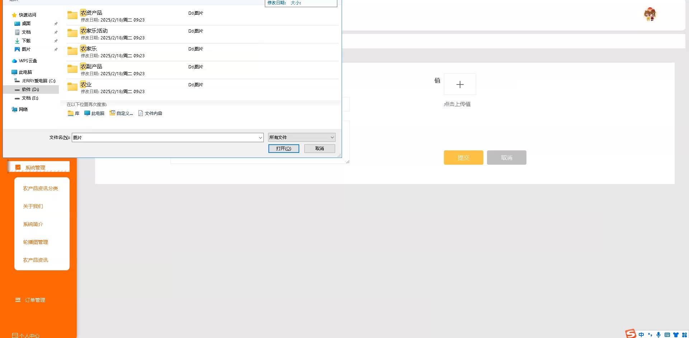Image resolution: width=689 pixels, height=338 pixels.
Task: Search again in 库
Action: 74,114
